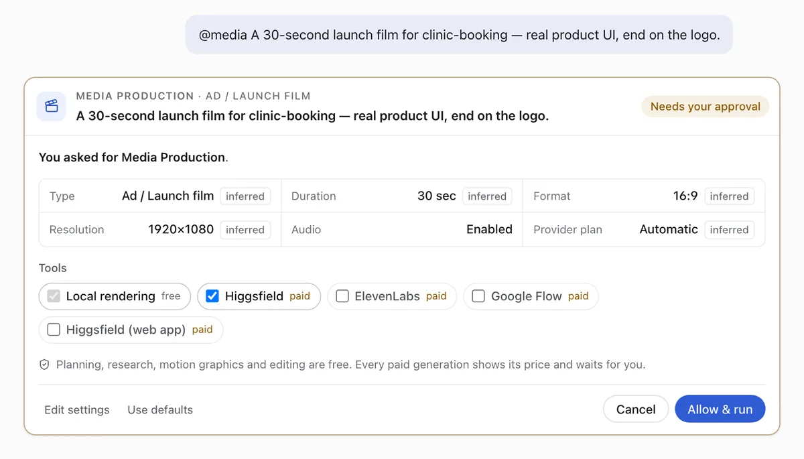Toggle the Local rendering checkbox
This screenshot has height=459, width=804.
pyautogui.click(x=54, y=296)
